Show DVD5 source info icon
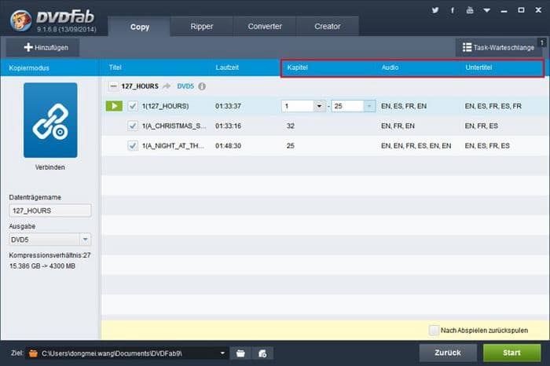Screen dimensions: 550x366 202,86
